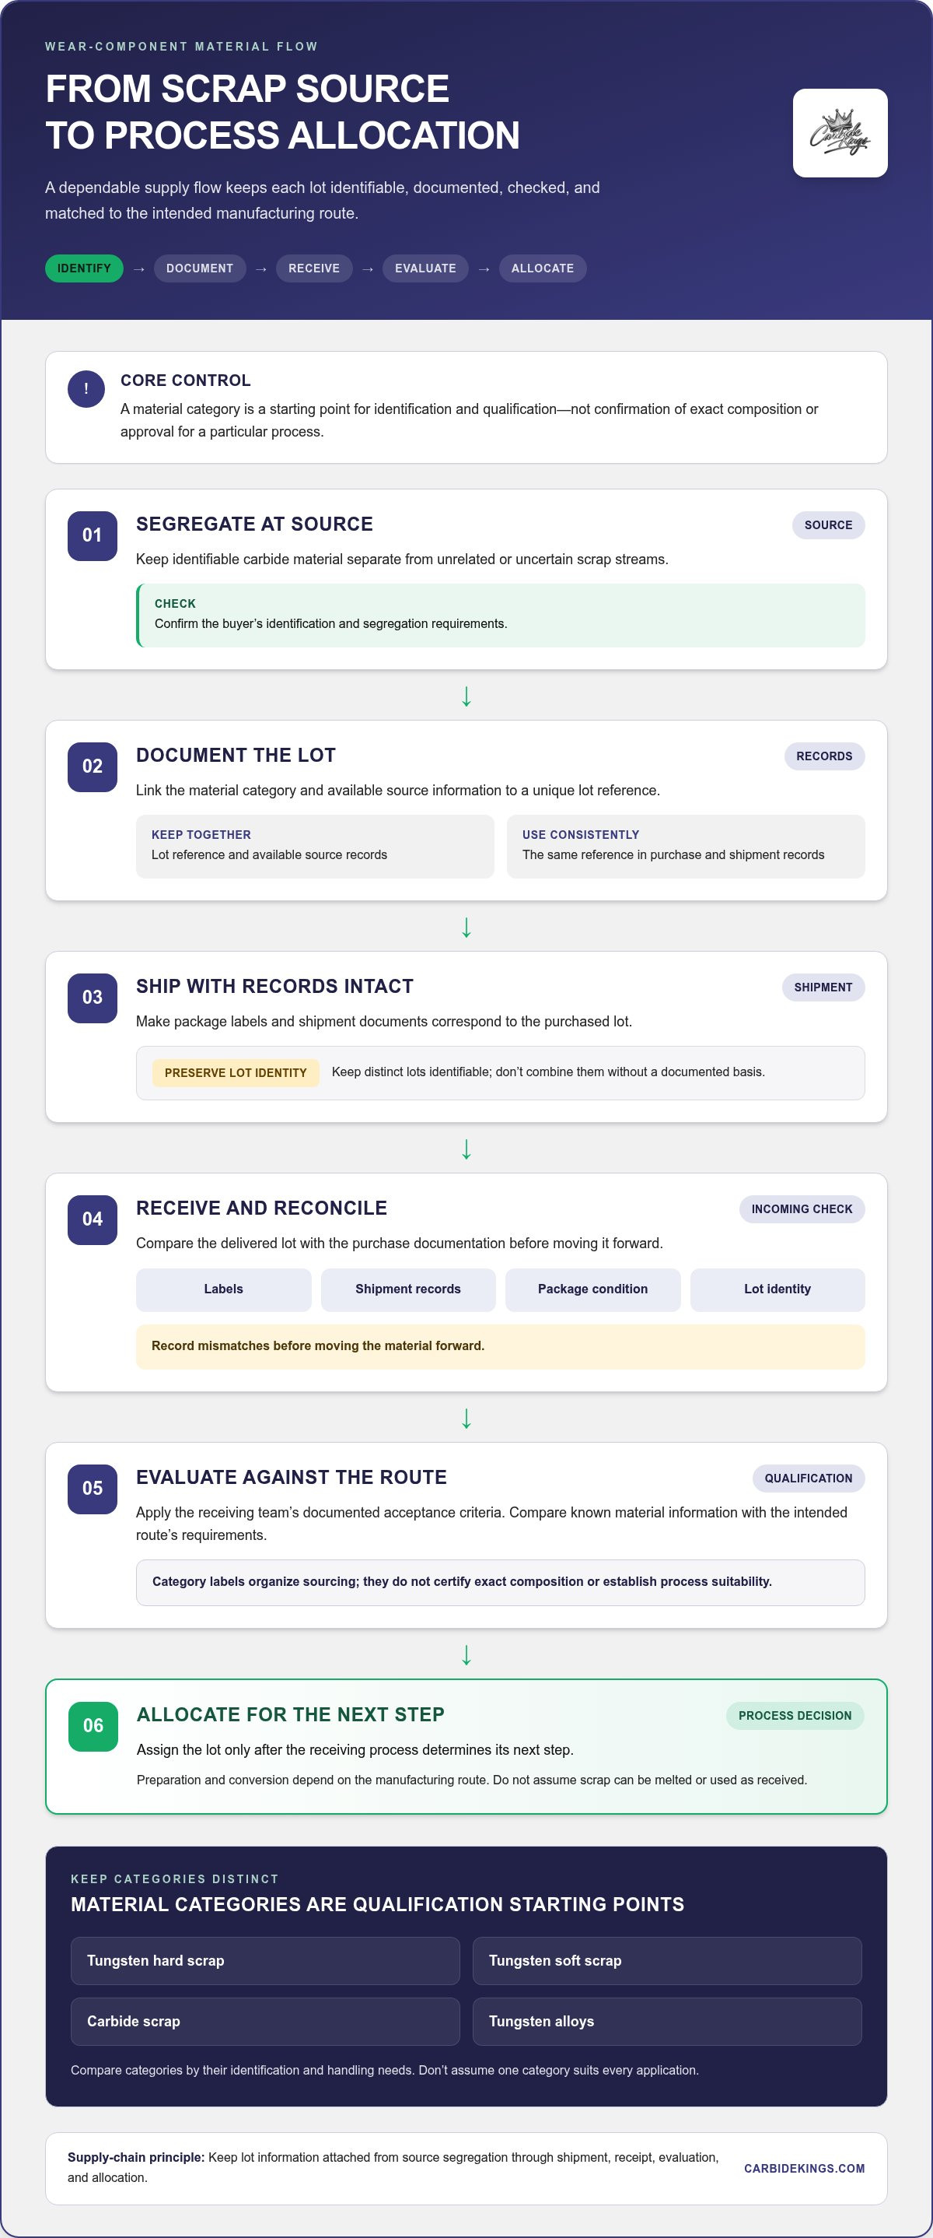The image size is (933, 2238).
Task: Click the 'ALLOCATE FOR THE NEXT STEP' heading
Action: point(291,1714)
